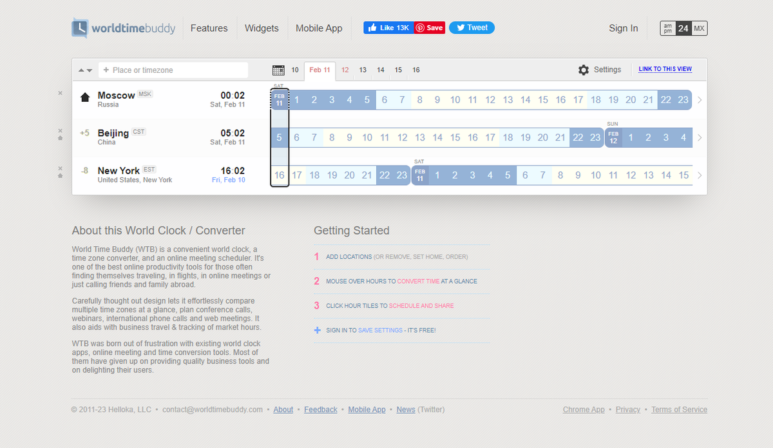Screen dimensions: 773x448
Task: Open the Settings gear
Action: point(584,70)
